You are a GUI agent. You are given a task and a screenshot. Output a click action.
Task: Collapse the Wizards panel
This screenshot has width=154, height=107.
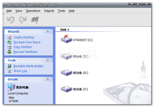click(x=48, y=32)
